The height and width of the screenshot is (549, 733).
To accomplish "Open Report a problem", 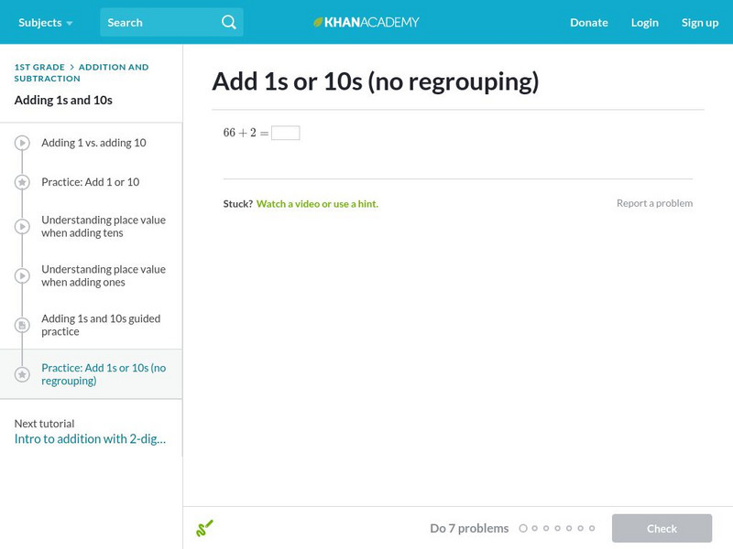I will [656, 202].
